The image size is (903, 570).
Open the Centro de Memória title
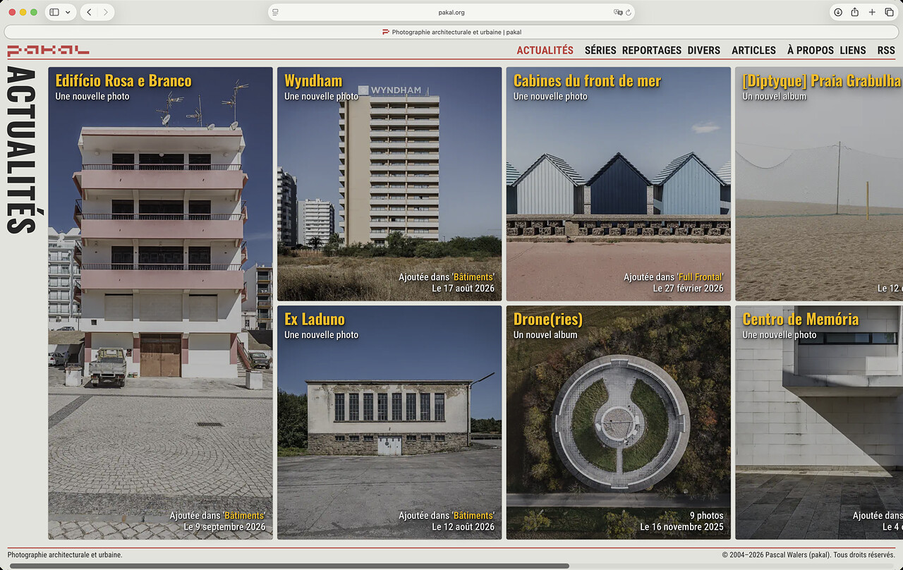tap(801, 319)
